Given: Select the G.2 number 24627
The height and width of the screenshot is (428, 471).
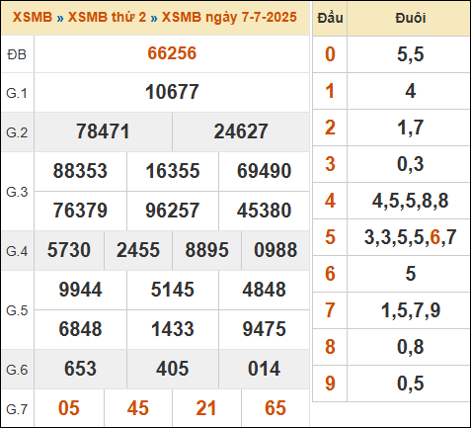Looking at the screenshot, I should [241, 131].
